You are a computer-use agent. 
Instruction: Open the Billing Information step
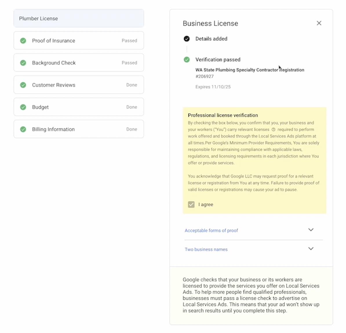tap(79, 129)
